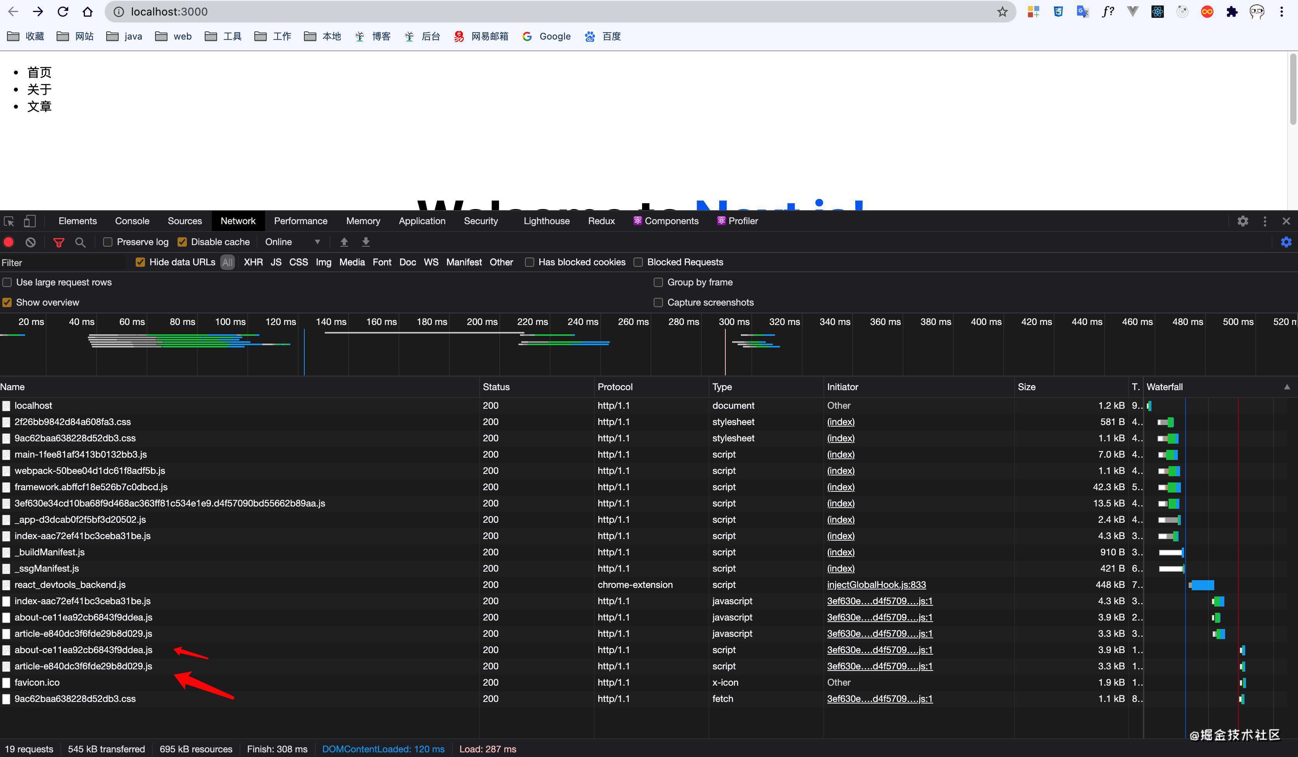Switch to Elements tab
This screenshot has width=1298, height=757.
pyautogui.click(x=78, y=221)
